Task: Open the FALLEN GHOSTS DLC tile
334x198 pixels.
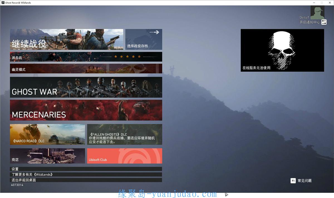Action: coord(125,134)
